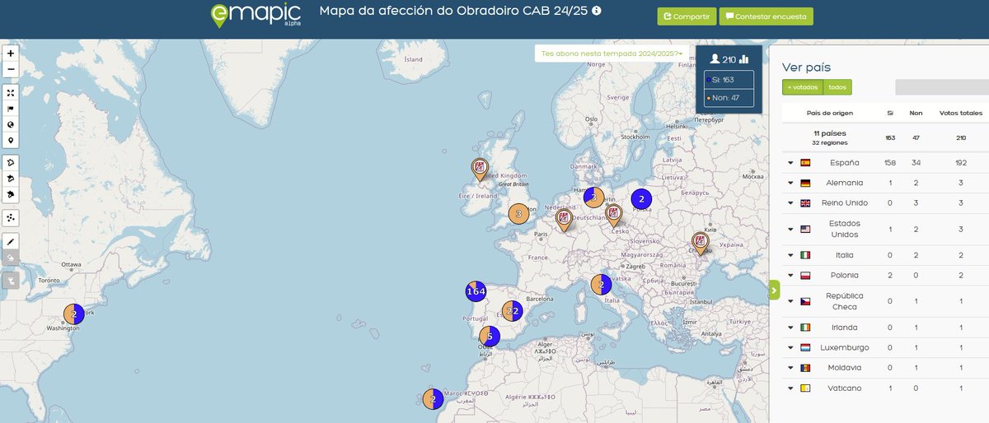Viewport: 989px width, 423px height.
Task: Click the orange 3 cluster near UK
Action: click(518, 214)
